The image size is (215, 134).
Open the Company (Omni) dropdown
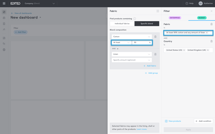[x=40, y=4]
